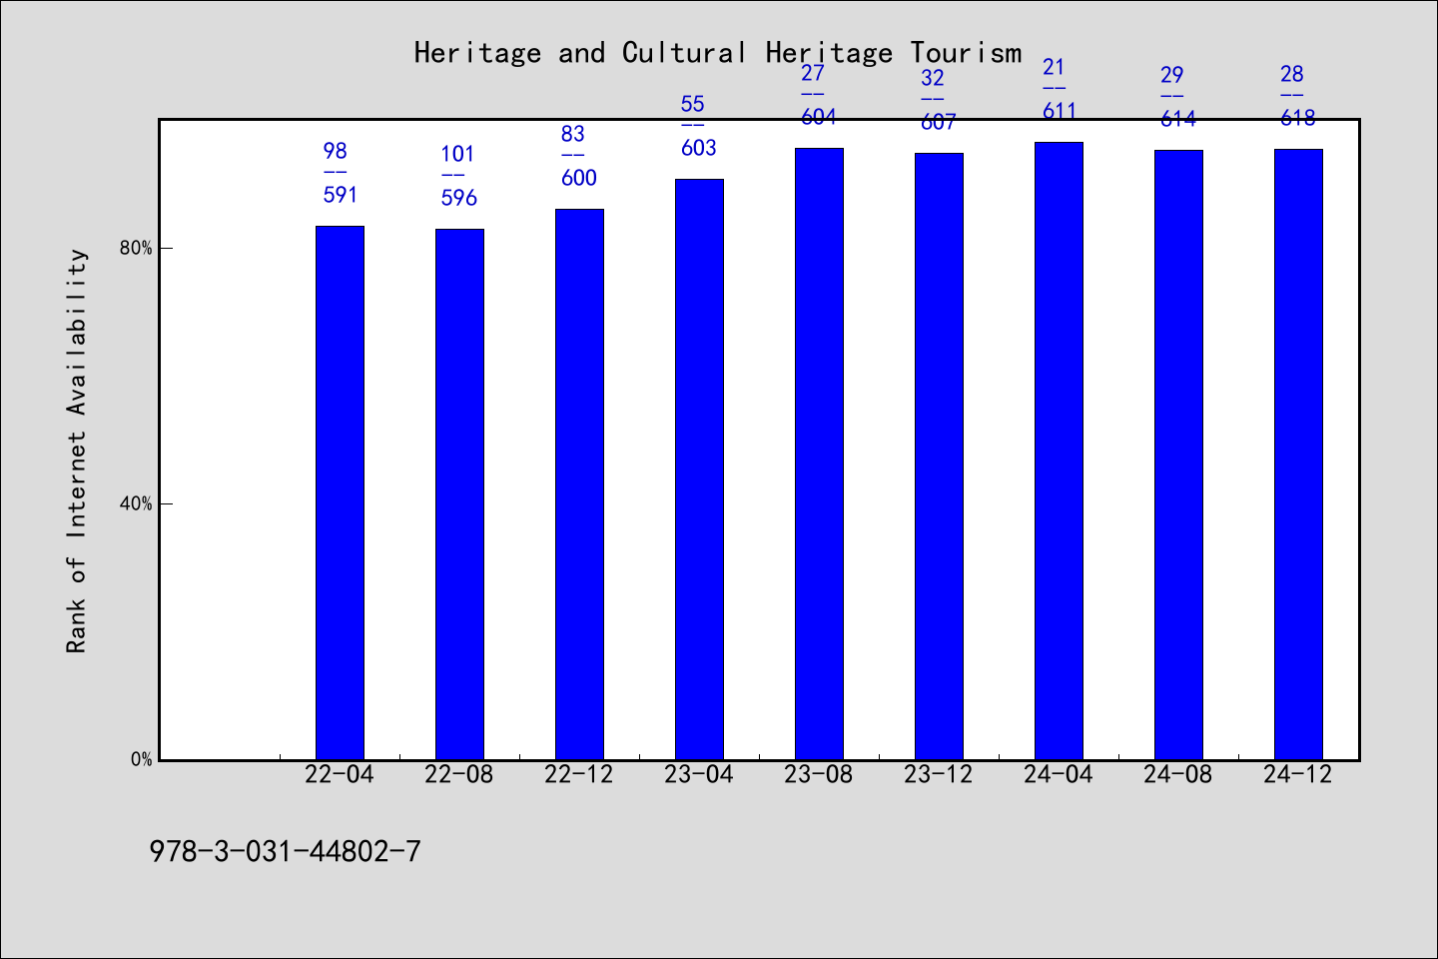Click the data value 611
The image size is (1438, 959).
[1060, 111]
